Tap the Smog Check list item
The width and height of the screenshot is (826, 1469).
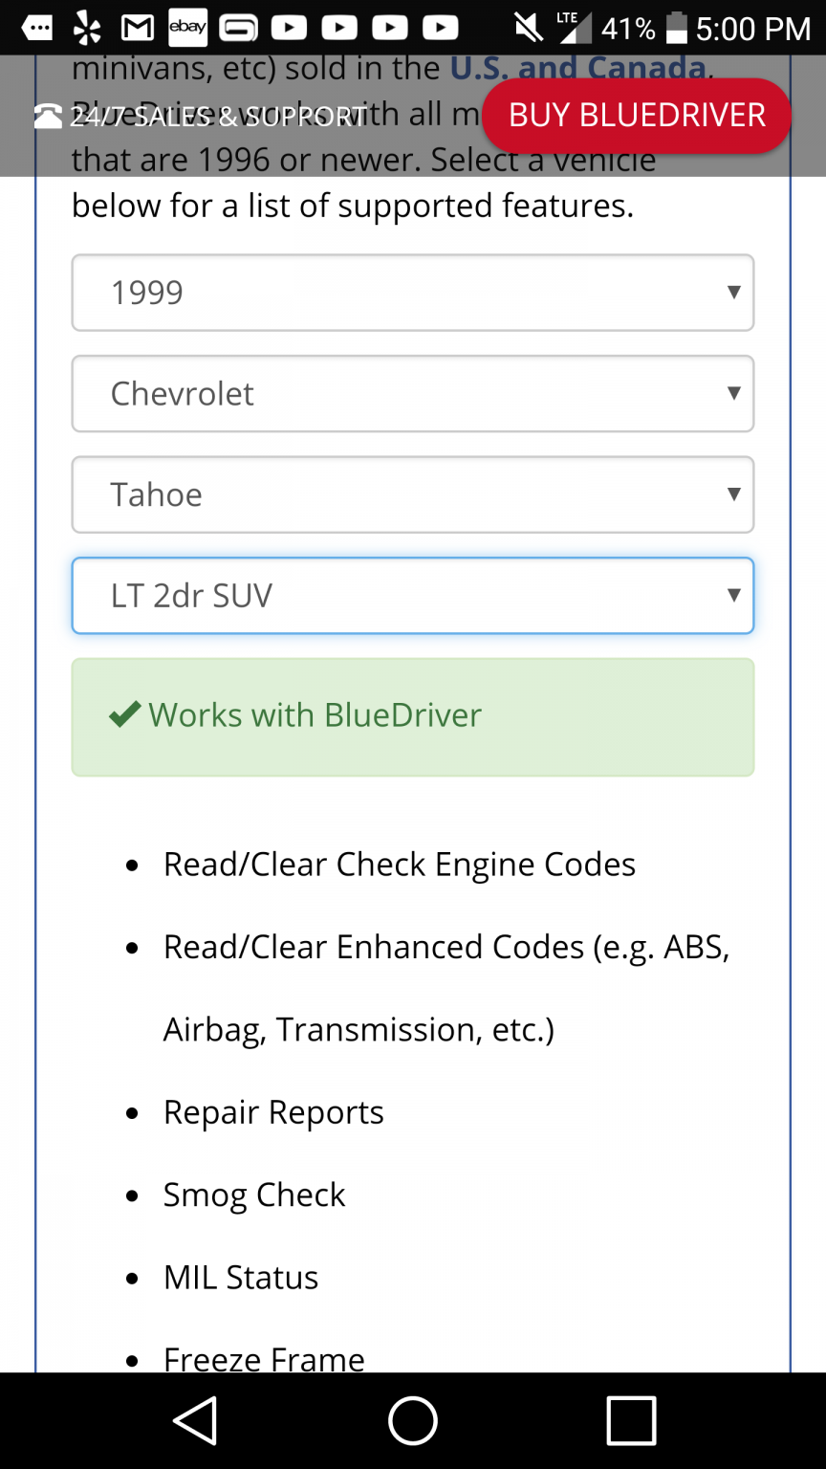pos(254,1195)
